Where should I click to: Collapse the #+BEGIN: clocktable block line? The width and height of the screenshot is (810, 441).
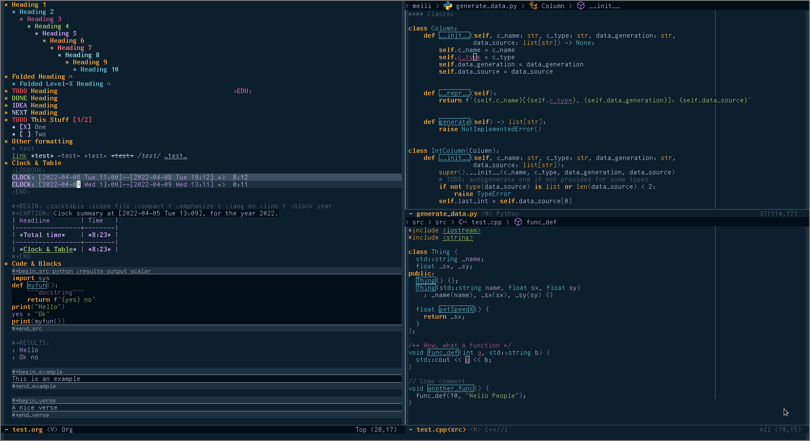[172, 206]
